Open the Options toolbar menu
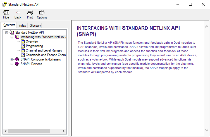Image resolution: width=210 pixels, height=137 pixels. (42, 13)
